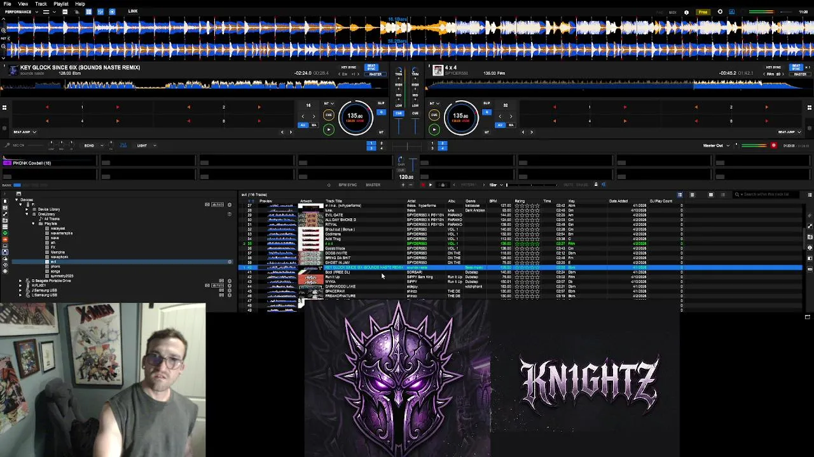Open the View menu
Image resolution: width=814 pixels, height=457 pixels.
click(x=23, y=4)
